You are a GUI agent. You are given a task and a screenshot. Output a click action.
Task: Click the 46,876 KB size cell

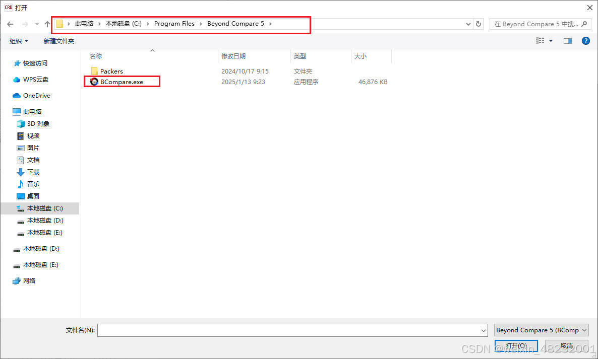click(x=373, y=82)
